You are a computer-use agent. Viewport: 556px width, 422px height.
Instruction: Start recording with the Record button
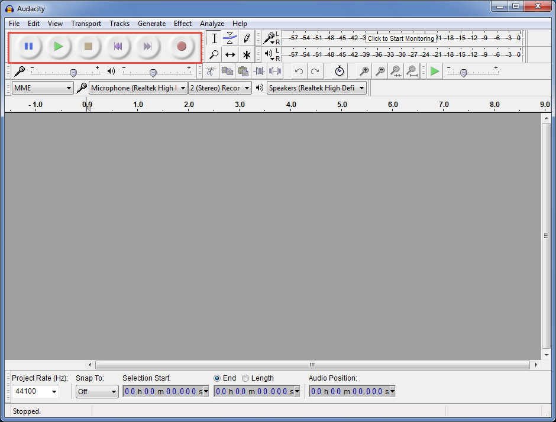click(x=182, y=47)
